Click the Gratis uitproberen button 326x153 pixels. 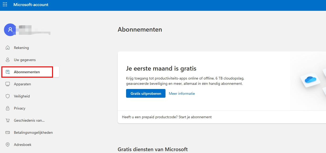[x=146, y=93]
